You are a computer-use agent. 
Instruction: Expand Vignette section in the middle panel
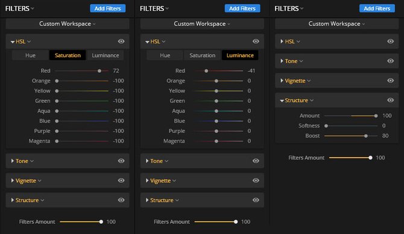point(147,180)
